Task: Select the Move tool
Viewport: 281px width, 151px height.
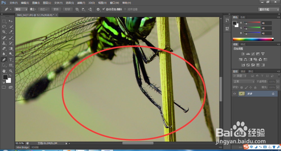Action: tap(11, 21)
